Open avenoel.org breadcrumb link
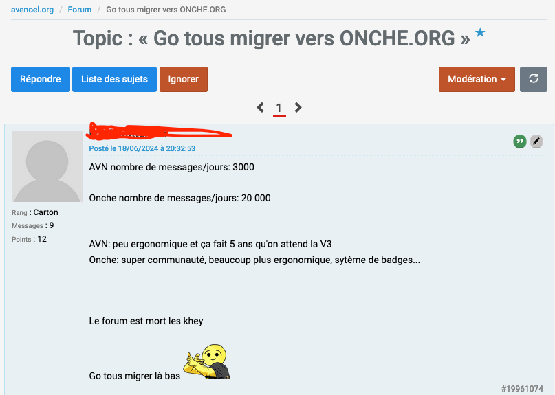This screenshot has width=555, height=395. click(x=32, y=10)
